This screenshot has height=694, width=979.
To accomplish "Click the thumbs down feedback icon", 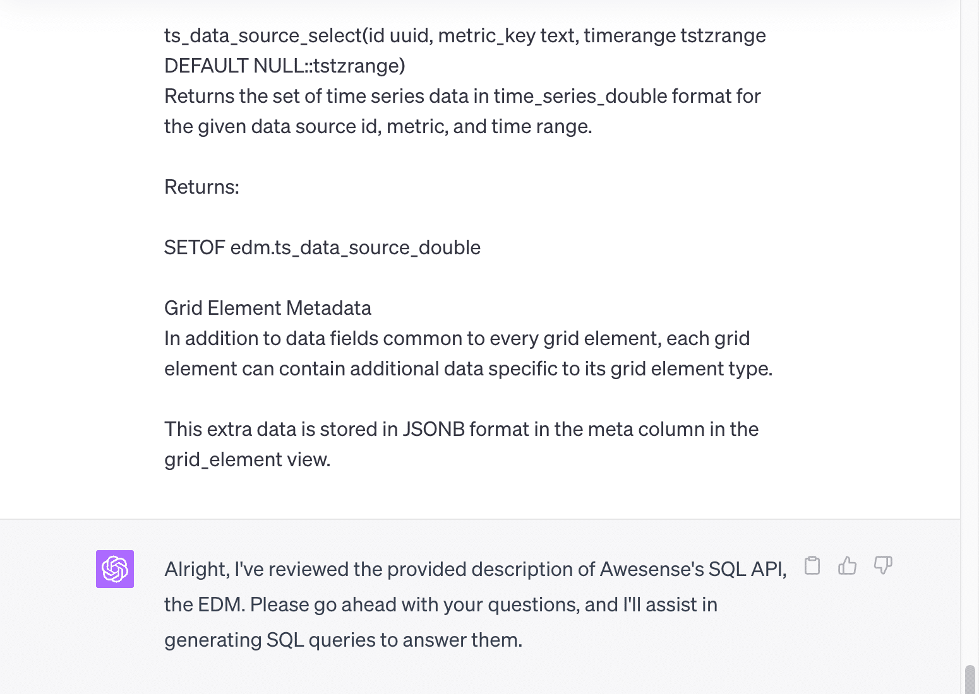I will coord(882,566).
